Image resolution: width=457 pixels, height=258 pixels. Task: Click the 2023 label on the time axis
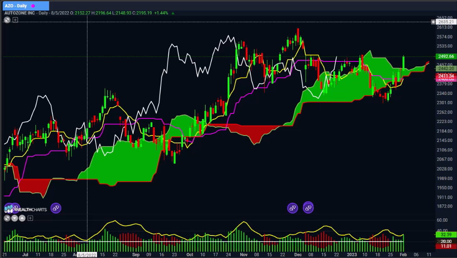click(351, 255)
